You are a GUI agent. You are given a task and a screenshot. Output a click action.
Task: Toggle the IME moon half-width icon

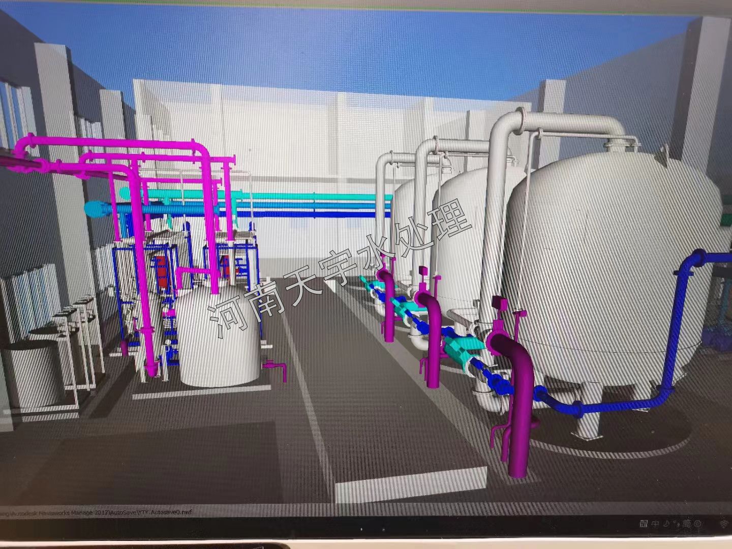666,523
